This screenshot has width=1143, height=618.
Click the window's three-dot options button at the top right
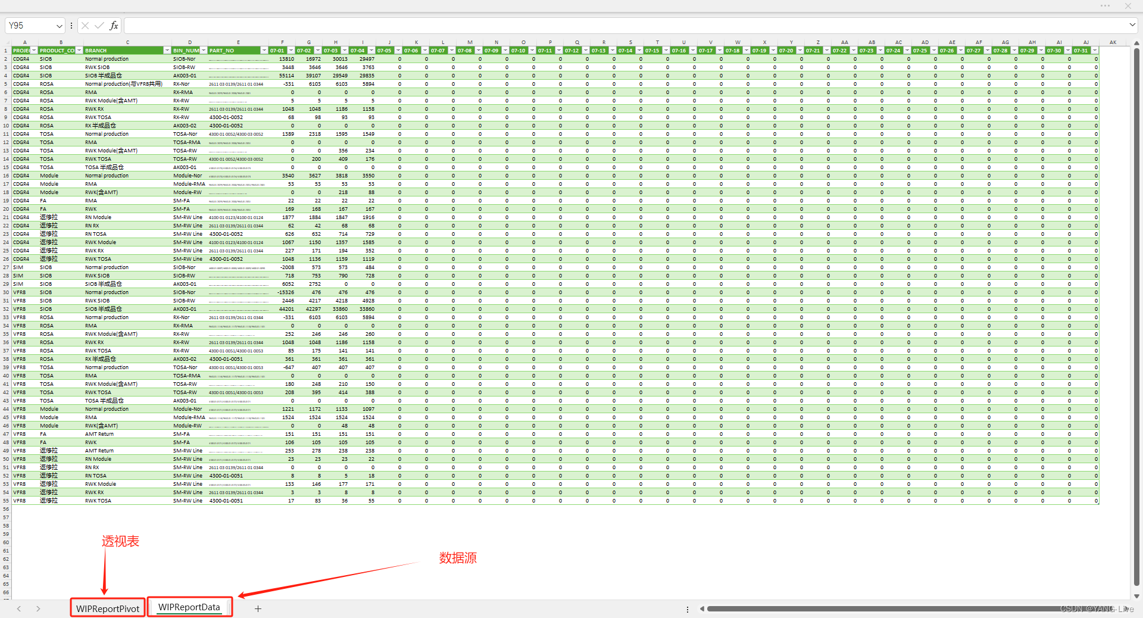(1105, 6)
